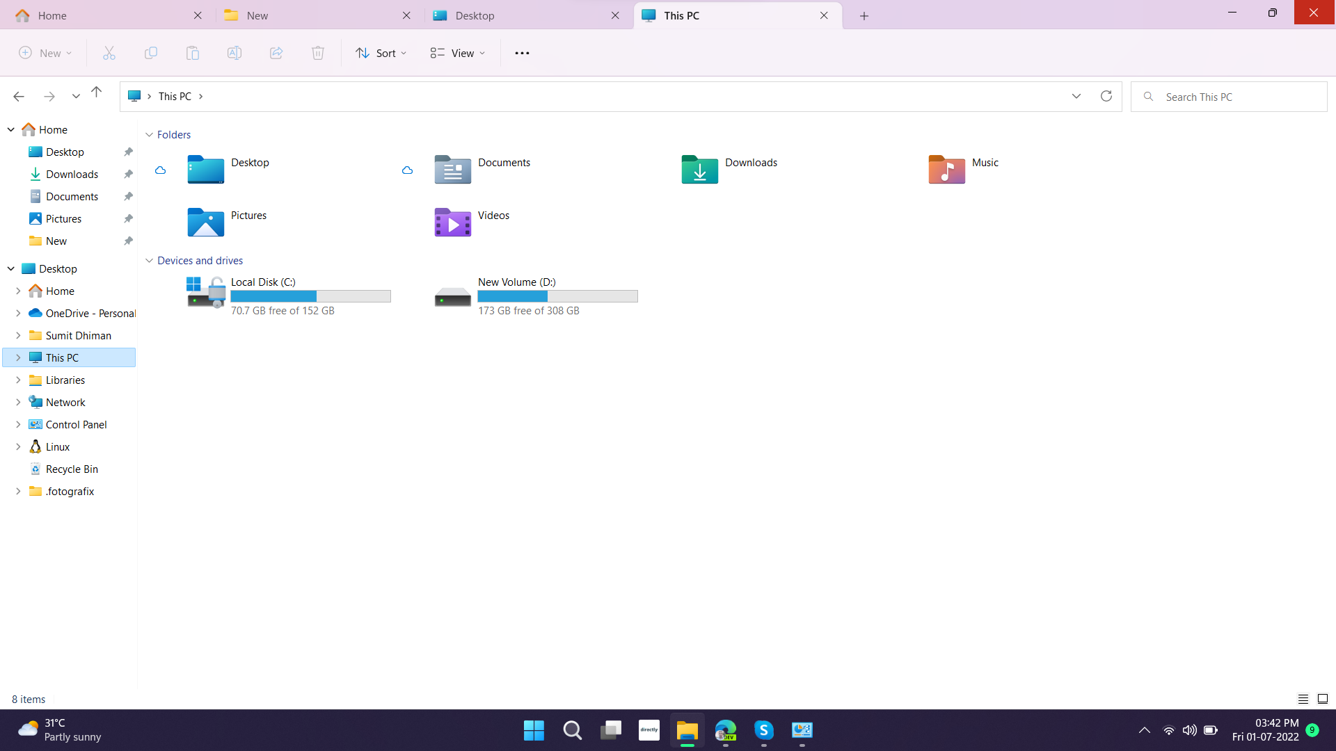
Task: Share using the Share toolbar icon
Action: click(276, 52)
